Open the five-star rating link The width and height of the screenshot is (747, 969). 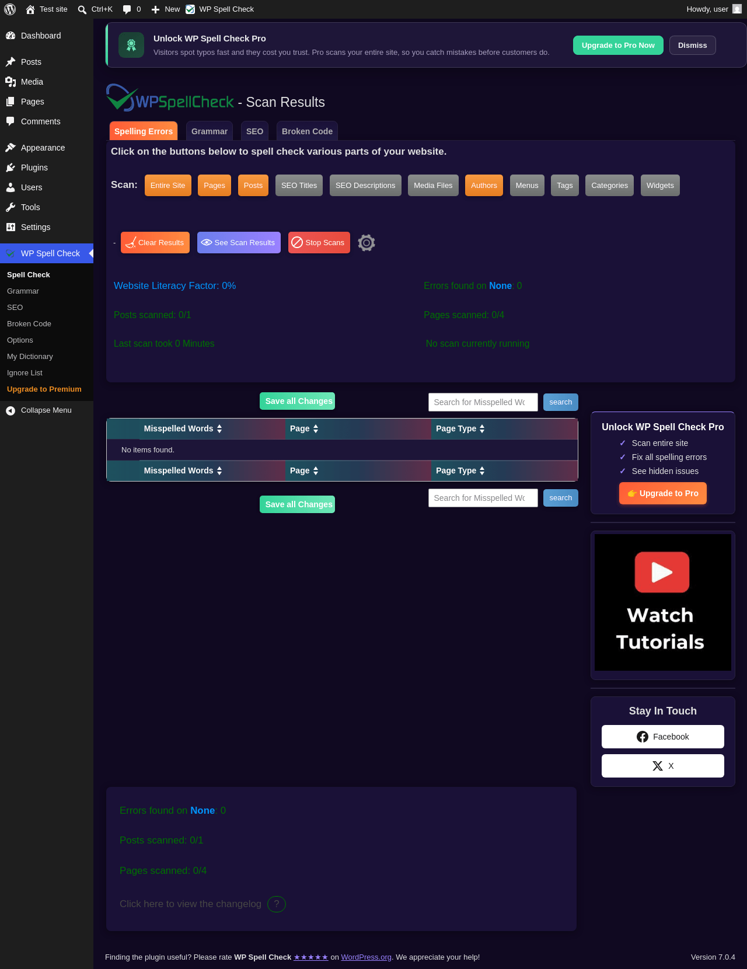click(x=311, y=957)
